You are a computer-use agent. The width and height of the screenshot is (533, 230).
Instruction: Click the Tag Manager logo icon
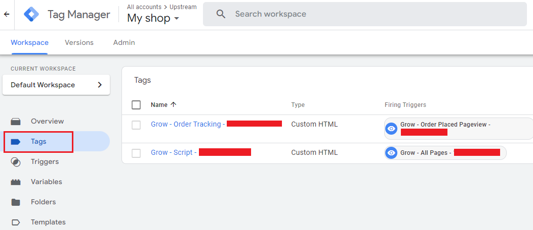pos(31,14)
